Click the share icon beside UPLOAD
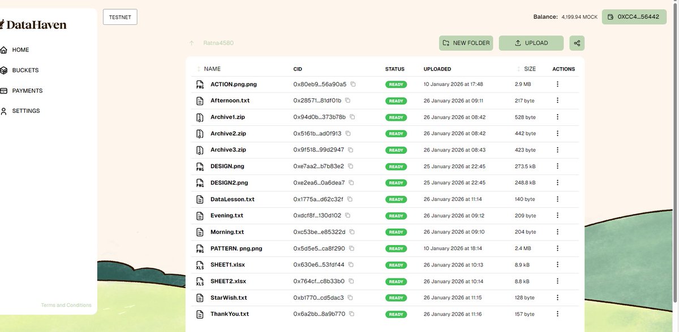The image size is (679, 332). coord(577,43)
